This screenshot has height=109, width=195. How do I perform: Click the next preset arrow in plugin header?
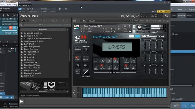point(33,9)
